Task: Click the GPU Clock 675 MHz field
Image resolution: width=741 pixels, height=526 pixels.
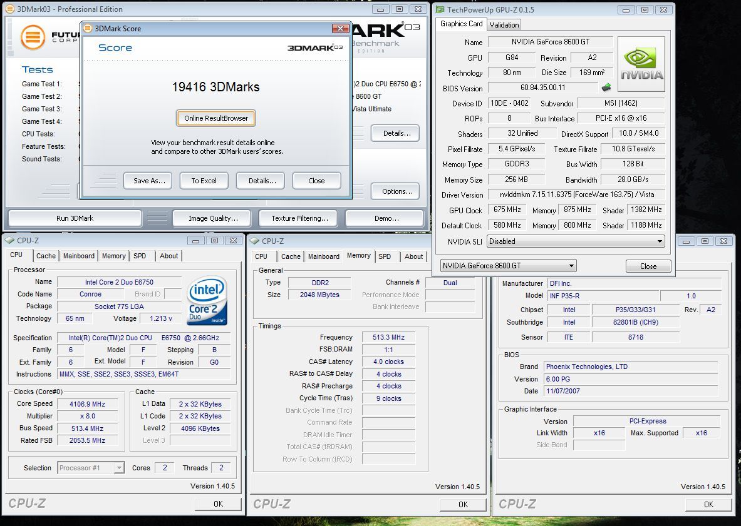Action: click(507, 210)
